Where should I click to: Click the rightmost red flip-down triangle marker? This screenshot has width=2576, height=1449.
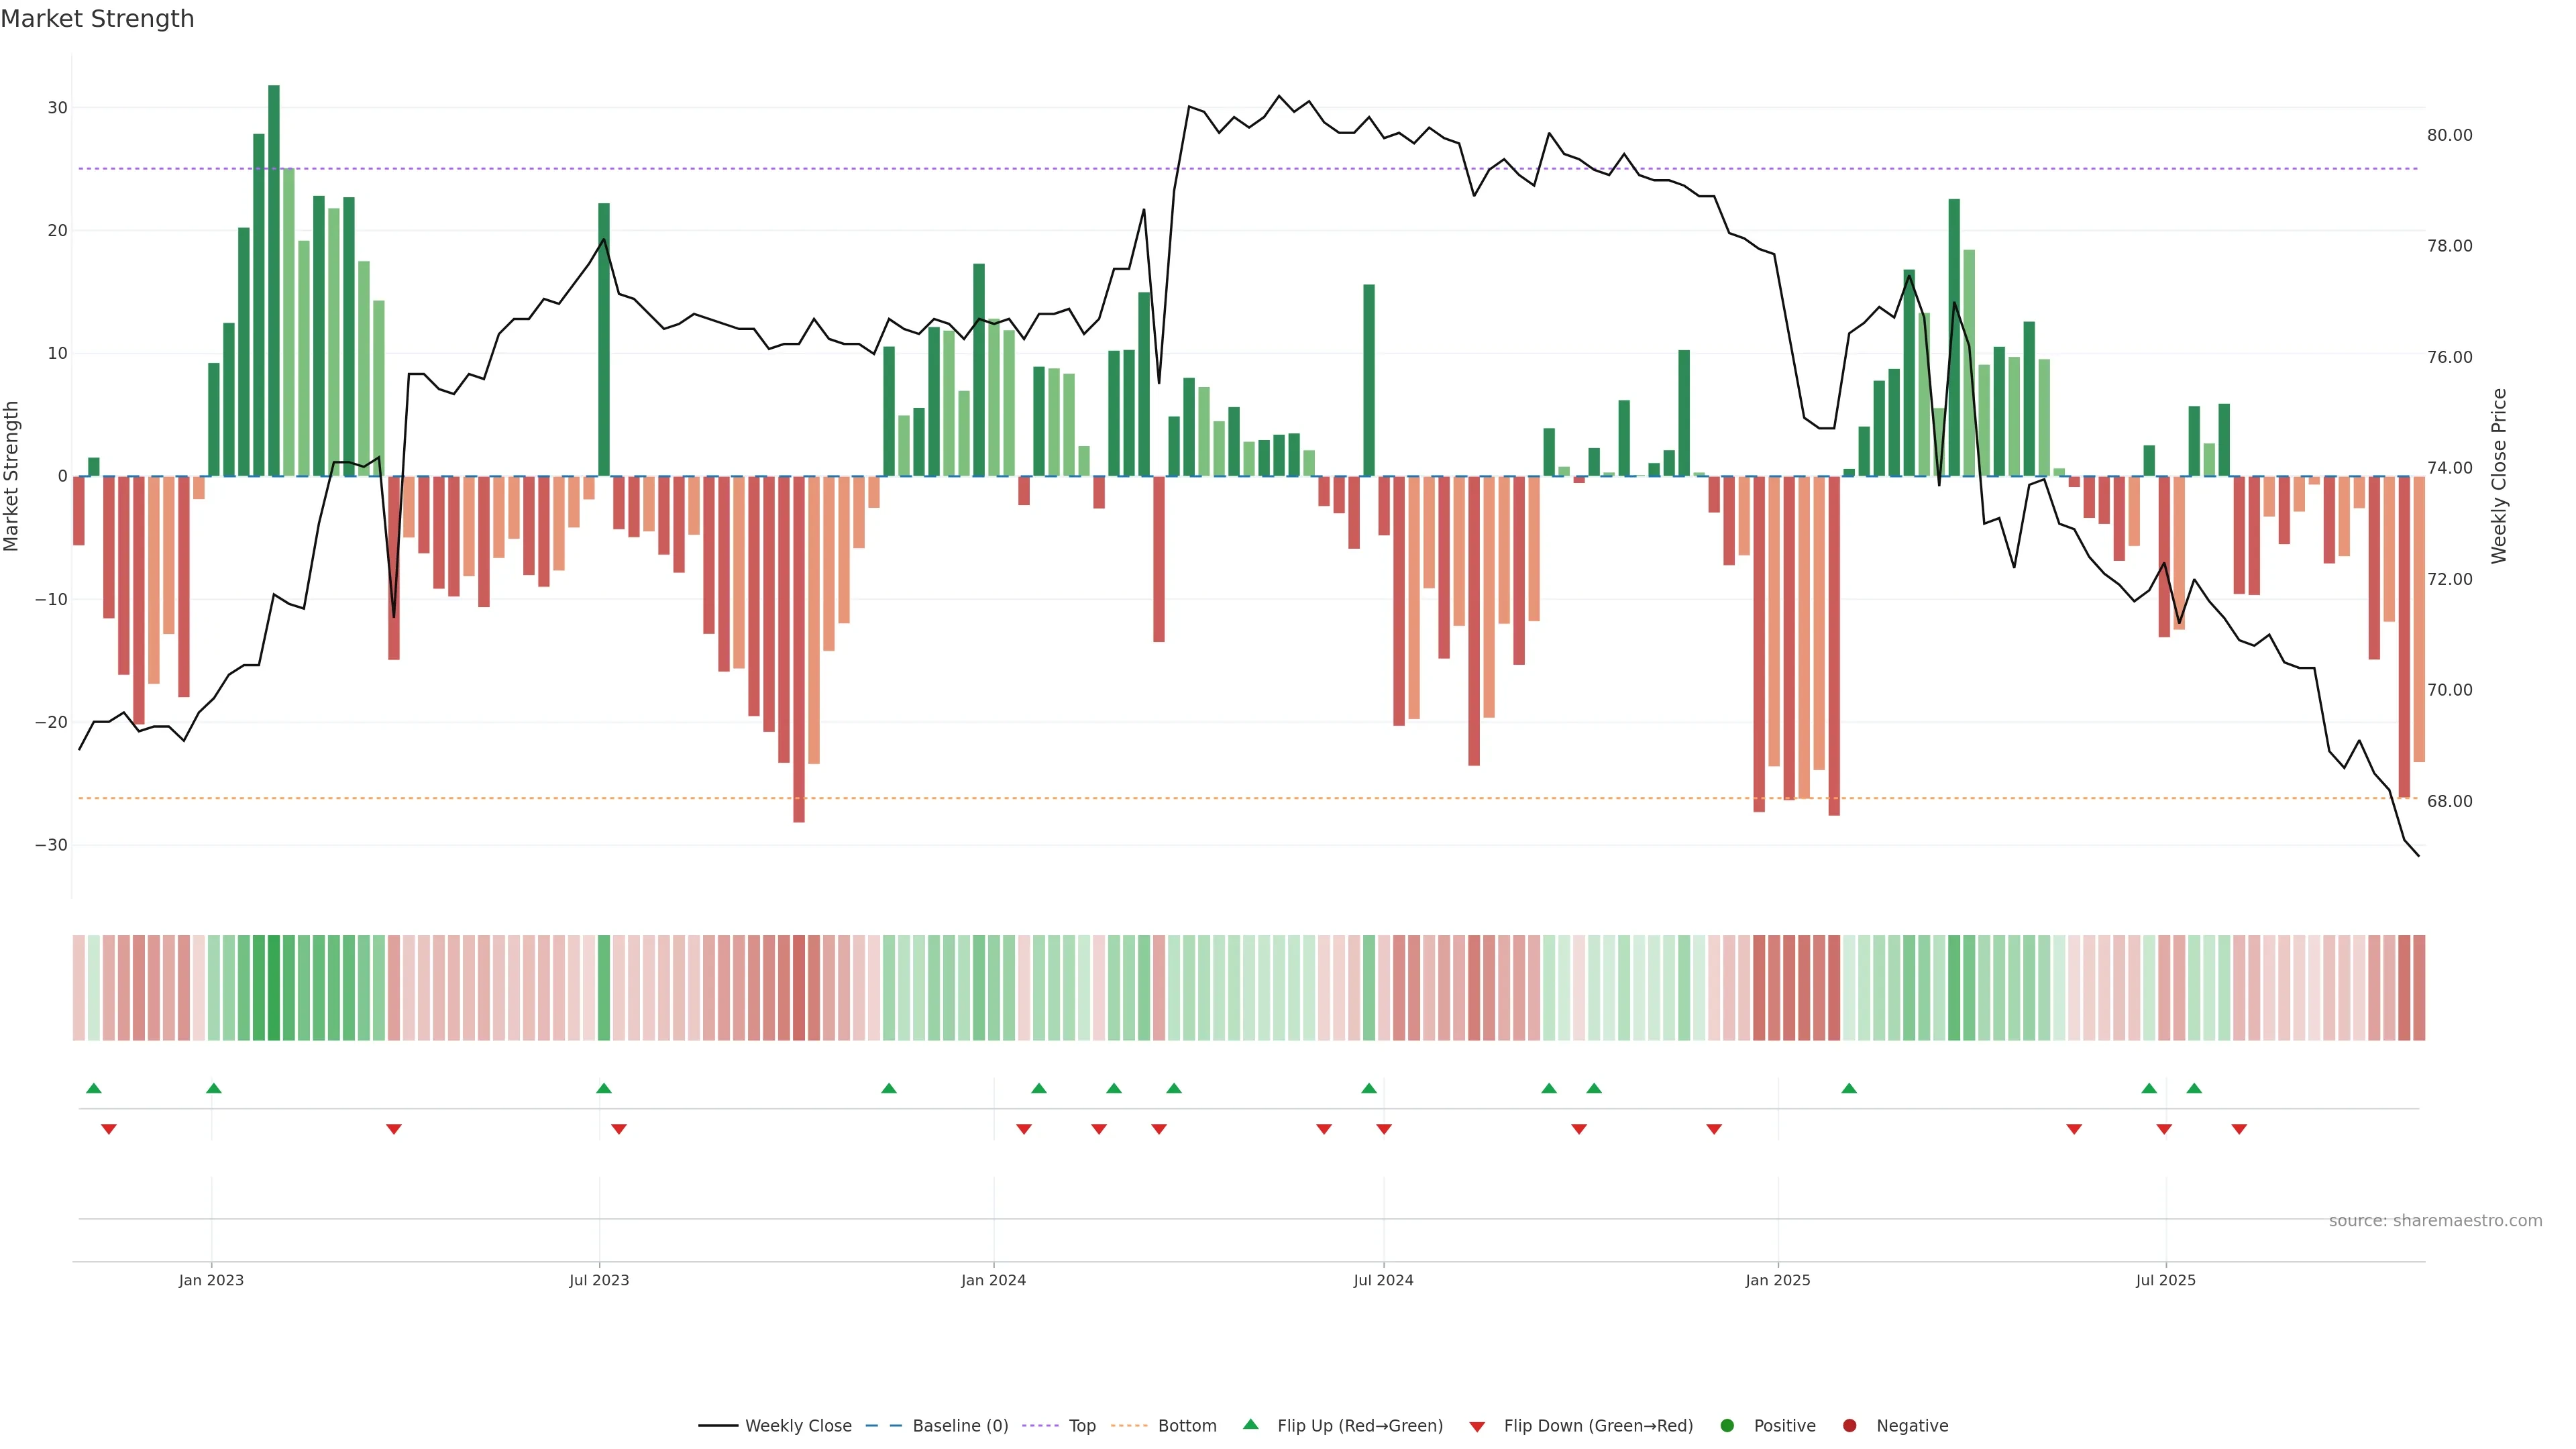coord(2239,1129)
